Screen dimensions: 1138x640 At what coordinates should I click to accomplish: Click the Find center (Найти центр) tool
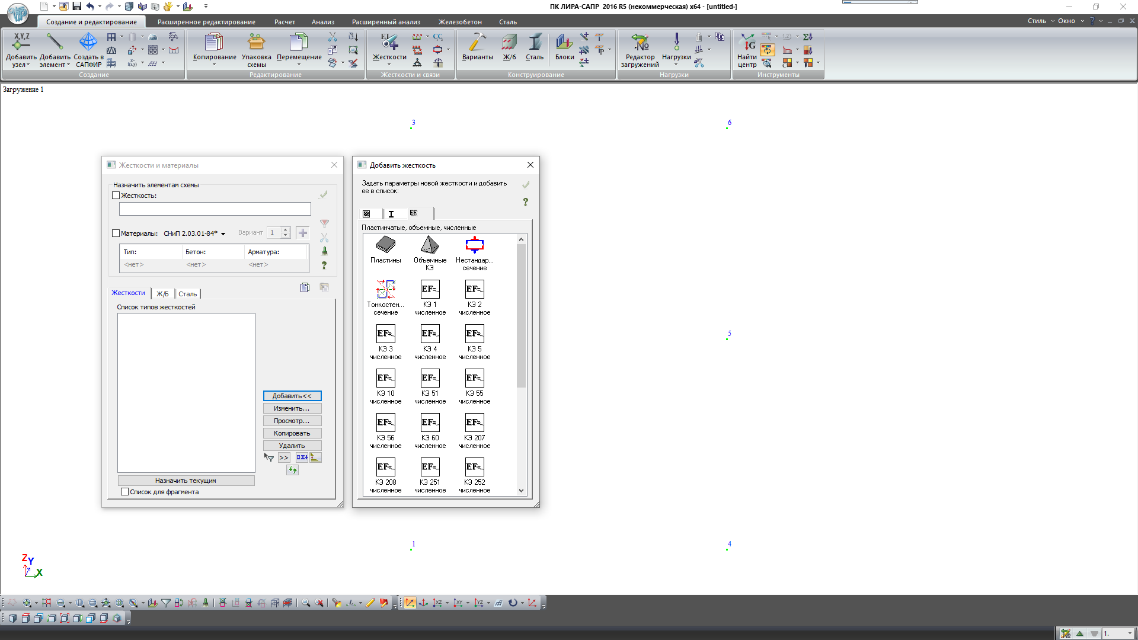point(747,41)
